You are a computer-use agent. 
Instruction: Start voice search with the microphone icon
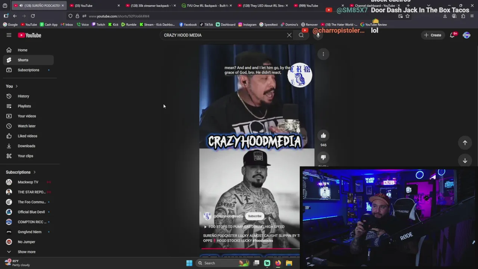318,35
